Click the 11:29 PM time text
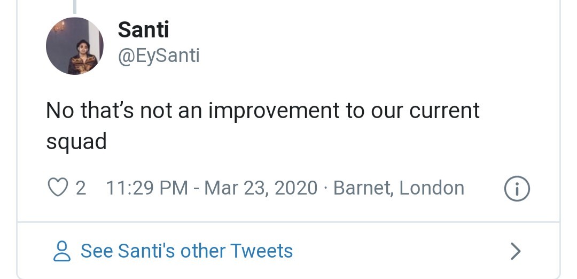 [147, 188]
